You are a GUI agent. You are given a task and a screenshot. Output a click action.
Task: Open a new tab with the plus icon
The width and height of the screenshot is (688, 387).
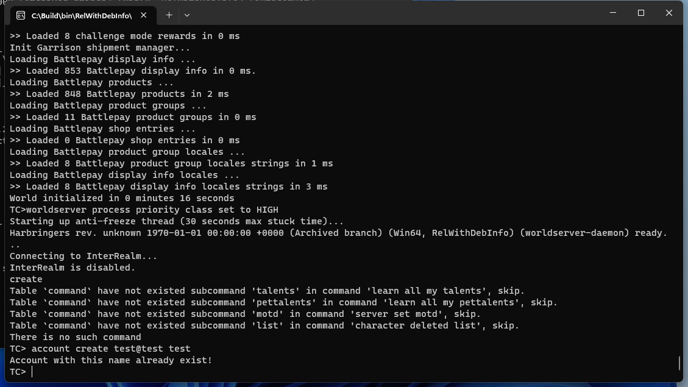[169, 15]
